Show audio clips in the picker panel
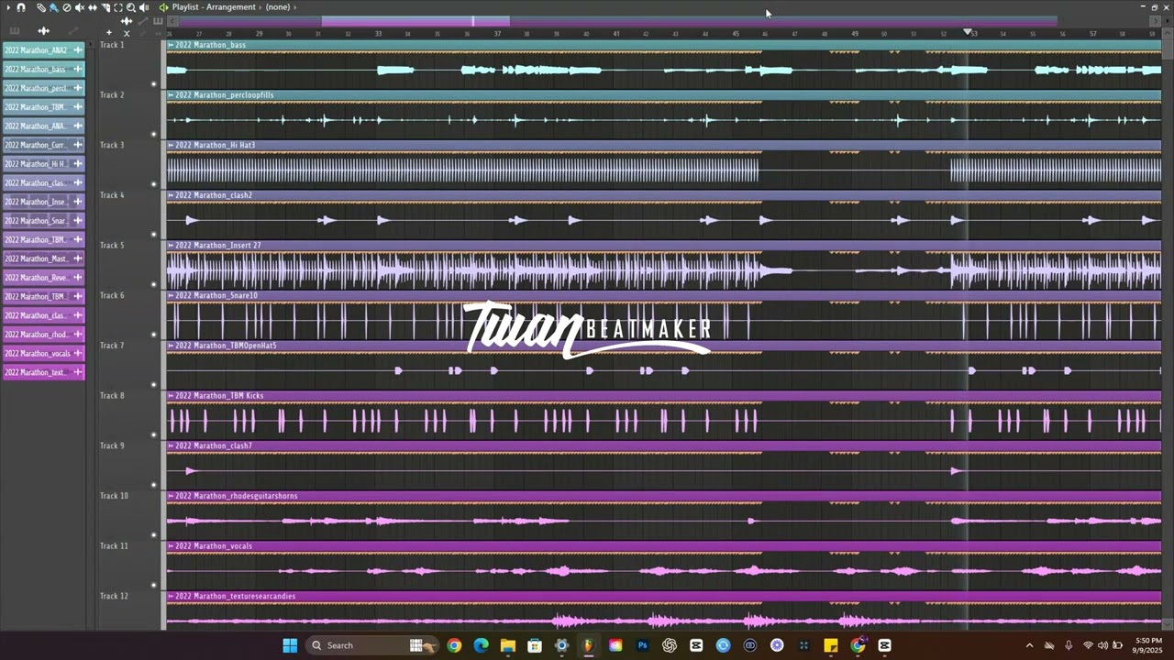The height and width of the screenshot is (660, 1174). 43,31
